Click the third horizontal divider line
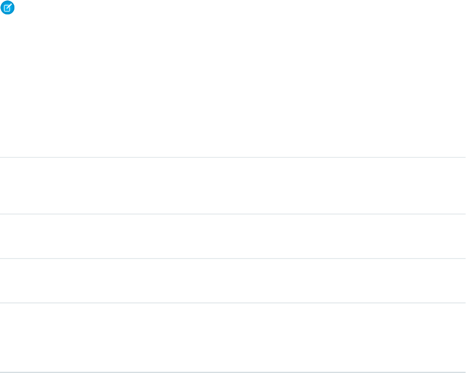 tap(233, 259)
